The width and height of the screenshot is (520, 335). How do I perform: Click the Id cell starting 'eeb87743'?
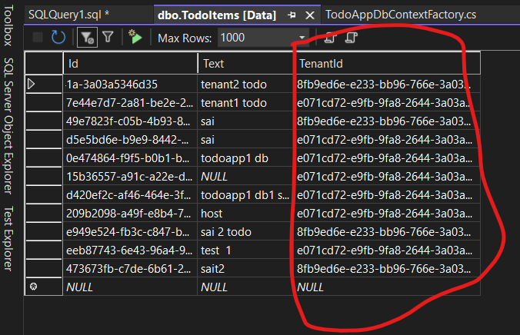[x=130, y=250]
